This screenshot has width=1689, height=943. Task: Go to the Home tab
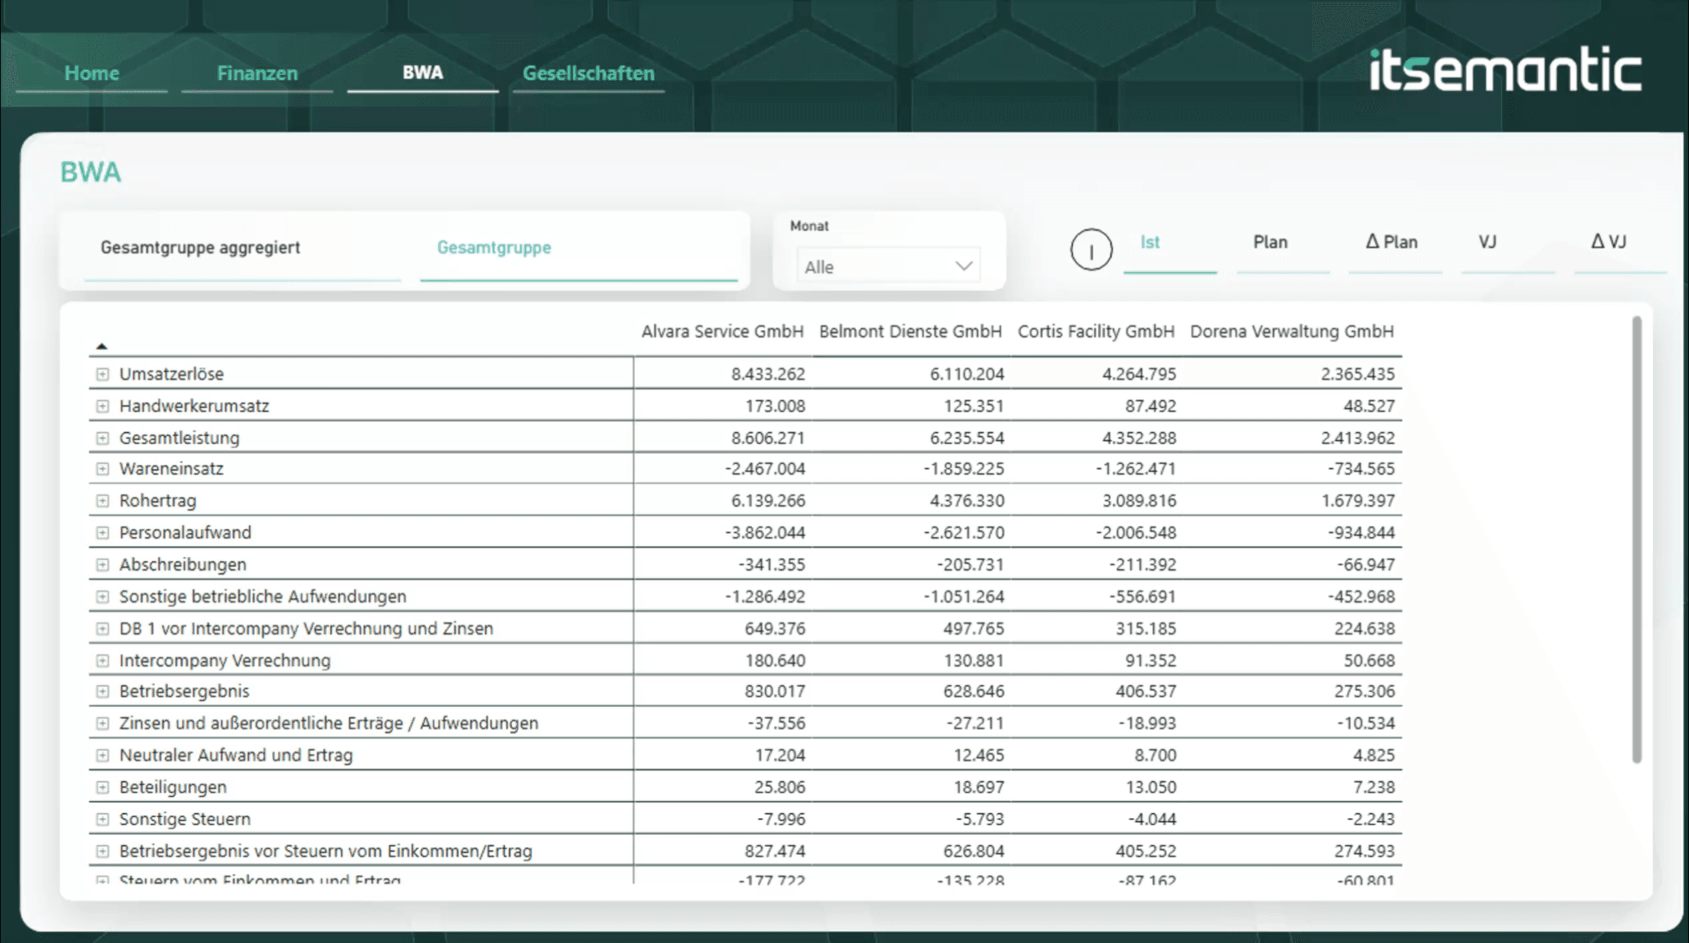click(x=92, y=73)
